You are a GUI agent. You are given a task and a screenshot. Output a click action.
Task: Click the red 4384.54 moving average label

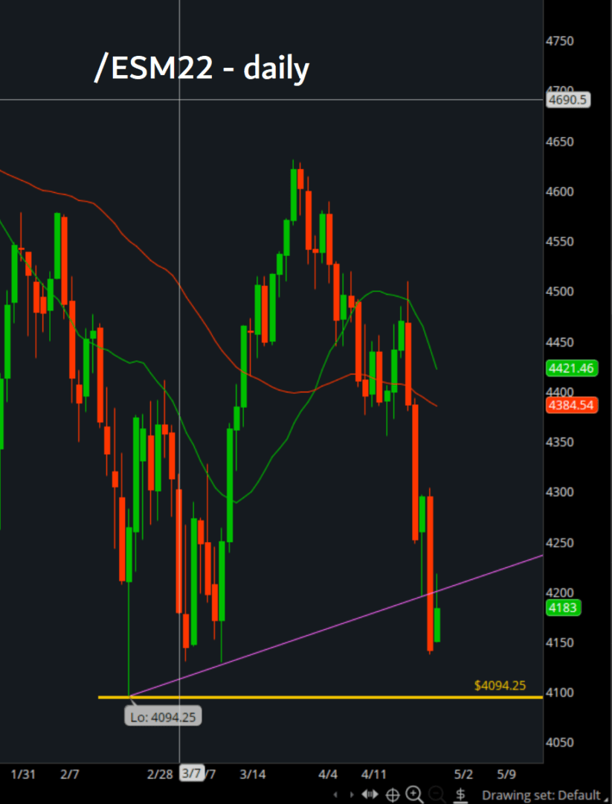pos(570,406)
